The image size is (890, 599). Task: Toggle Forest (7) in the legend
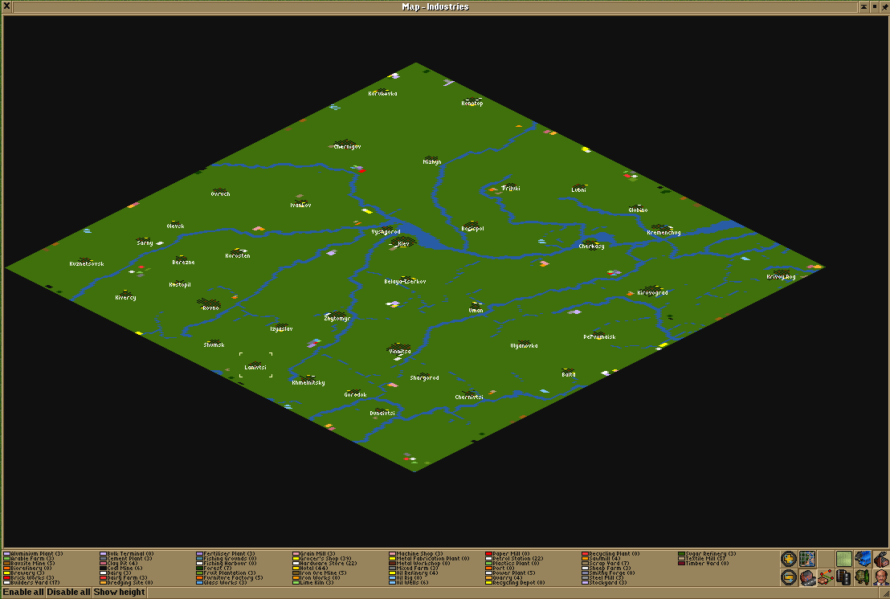tap(214, 568)
